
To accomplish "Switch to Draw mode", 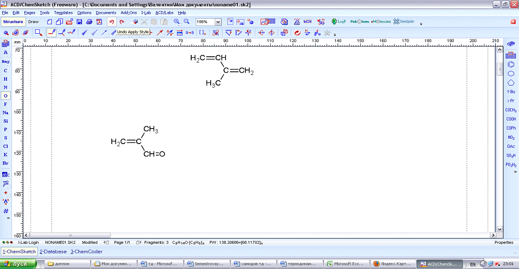I will 33,22.
